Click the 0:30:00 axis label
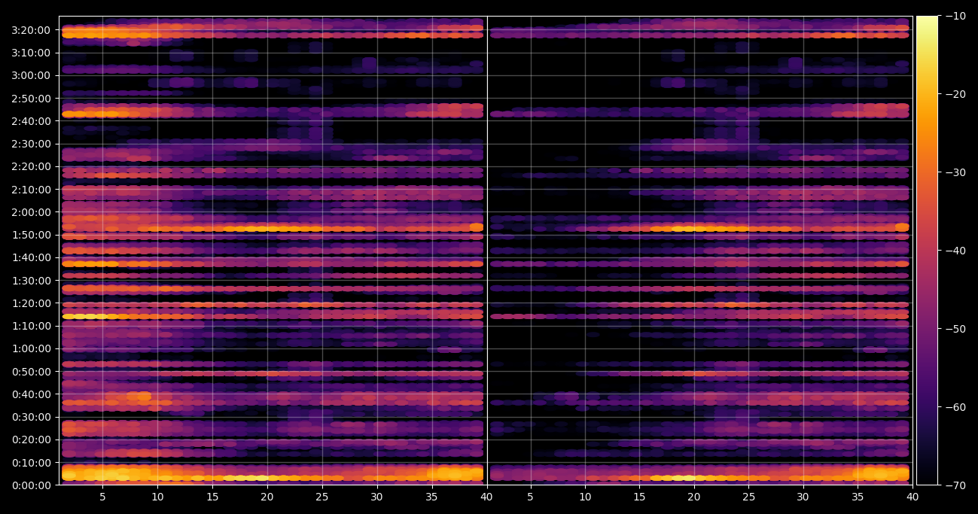This screenshot has width=978, height=514. (x=32, y=417)
